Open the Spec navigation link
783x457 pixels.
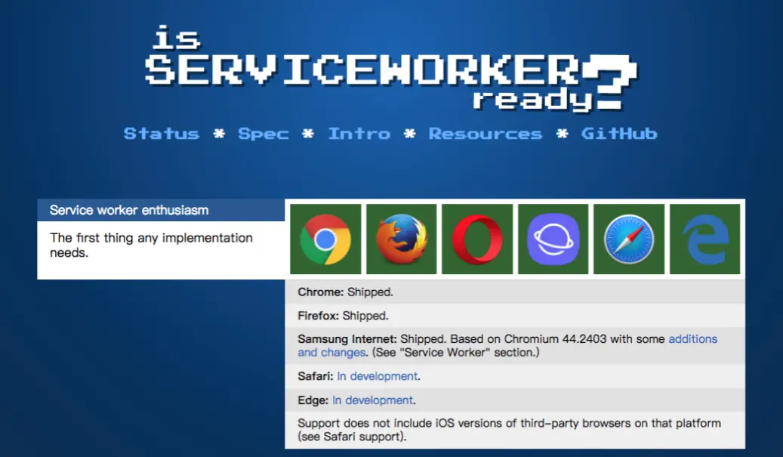[264, 134]
